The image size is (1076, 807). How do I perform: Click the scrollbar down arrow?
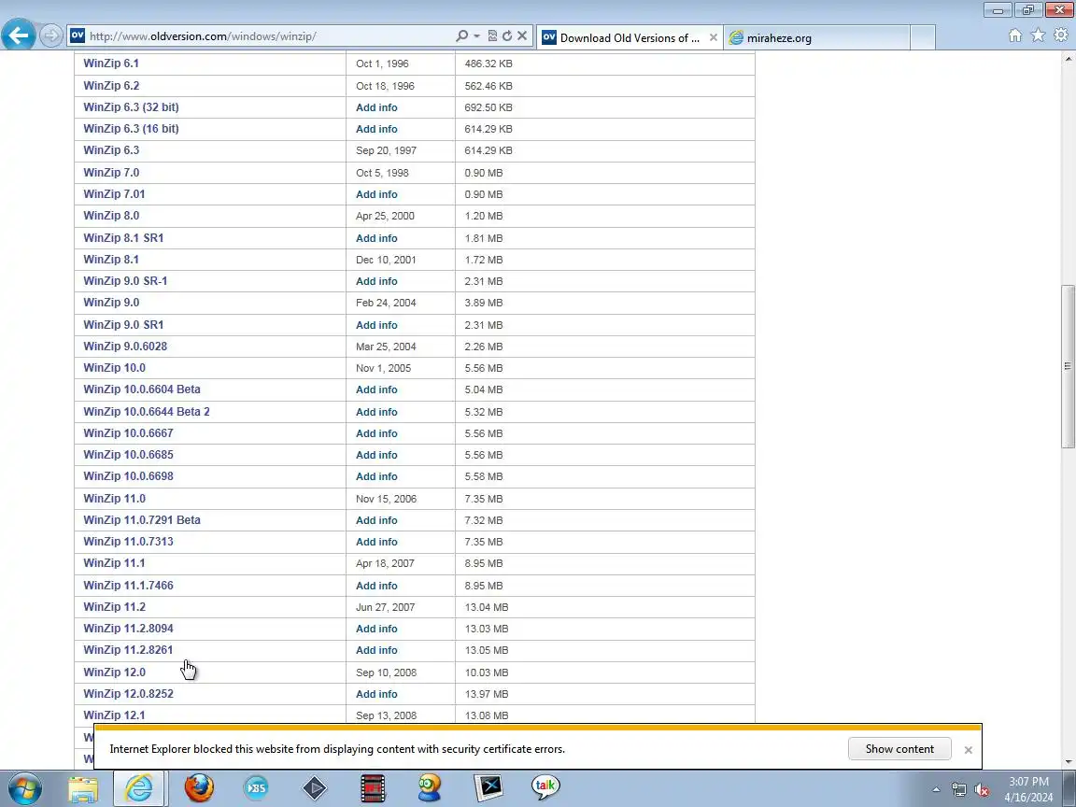tap(1068, 761)
